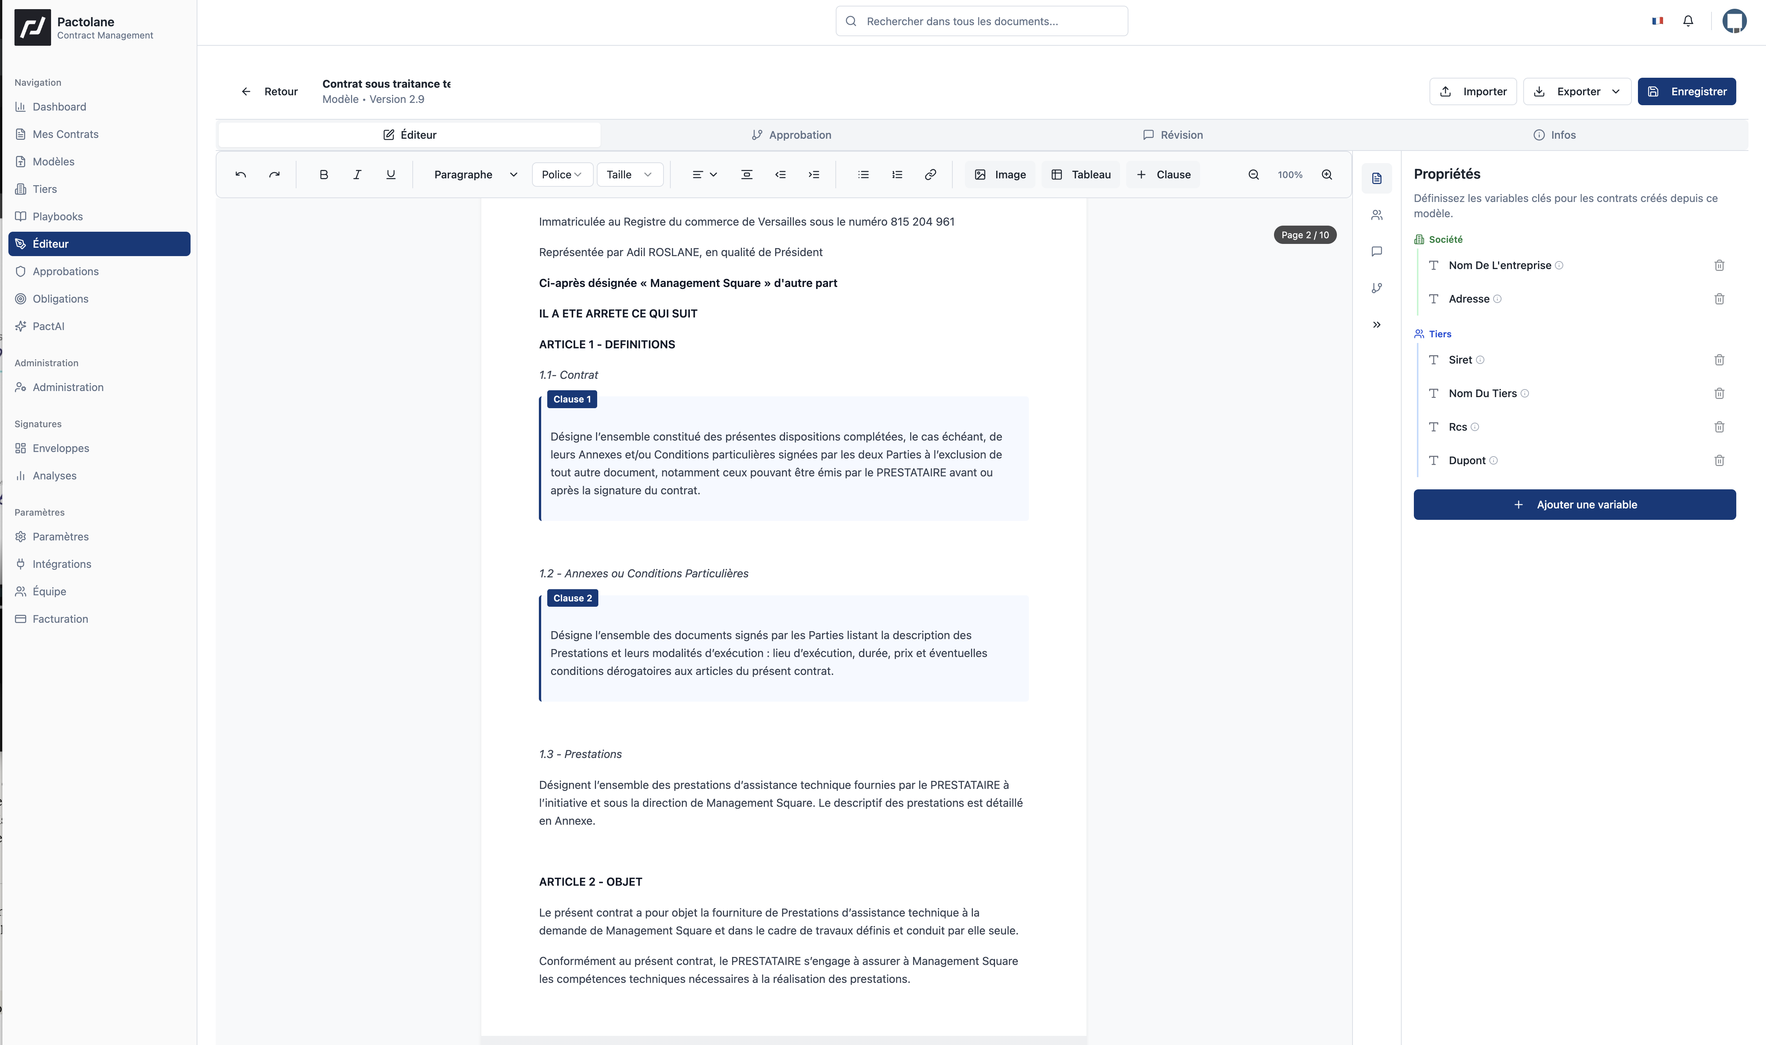Open PactAI in the sidebar
Viewport: 1766px width, 1045px height.
pyautogui.click(x=99, y=327)
